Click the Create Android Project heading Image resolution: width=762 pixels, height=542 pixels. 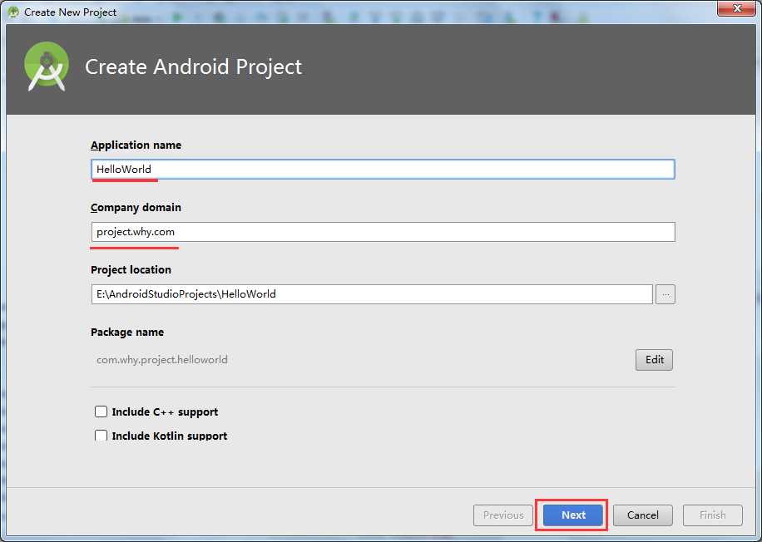point(194,67)
